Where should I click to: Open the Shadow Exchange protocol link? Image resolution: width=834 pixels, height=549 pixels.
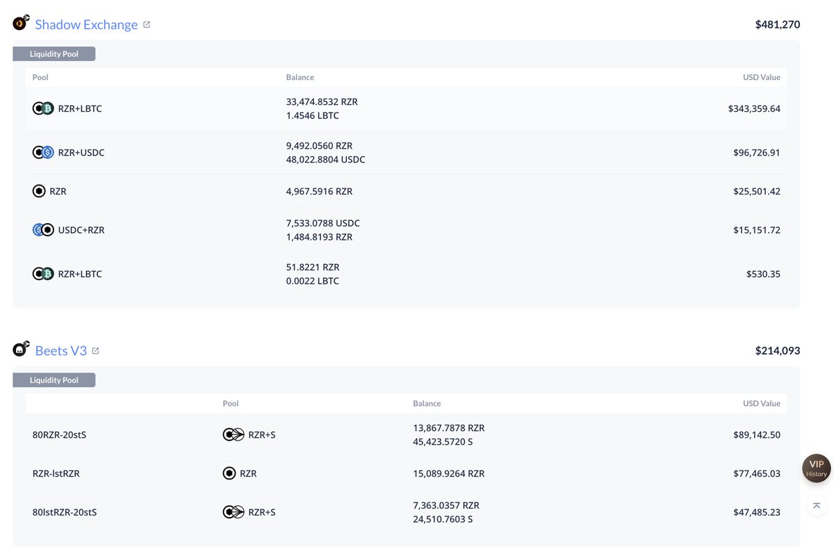point(86,24)
